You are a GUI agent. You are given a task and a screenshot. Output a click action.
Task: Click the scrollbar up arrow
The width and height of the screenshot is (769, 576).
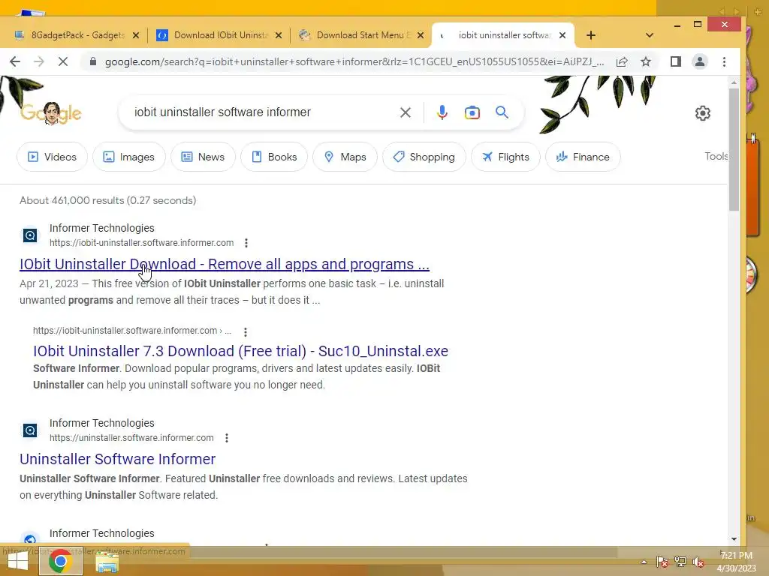[734, 82]
